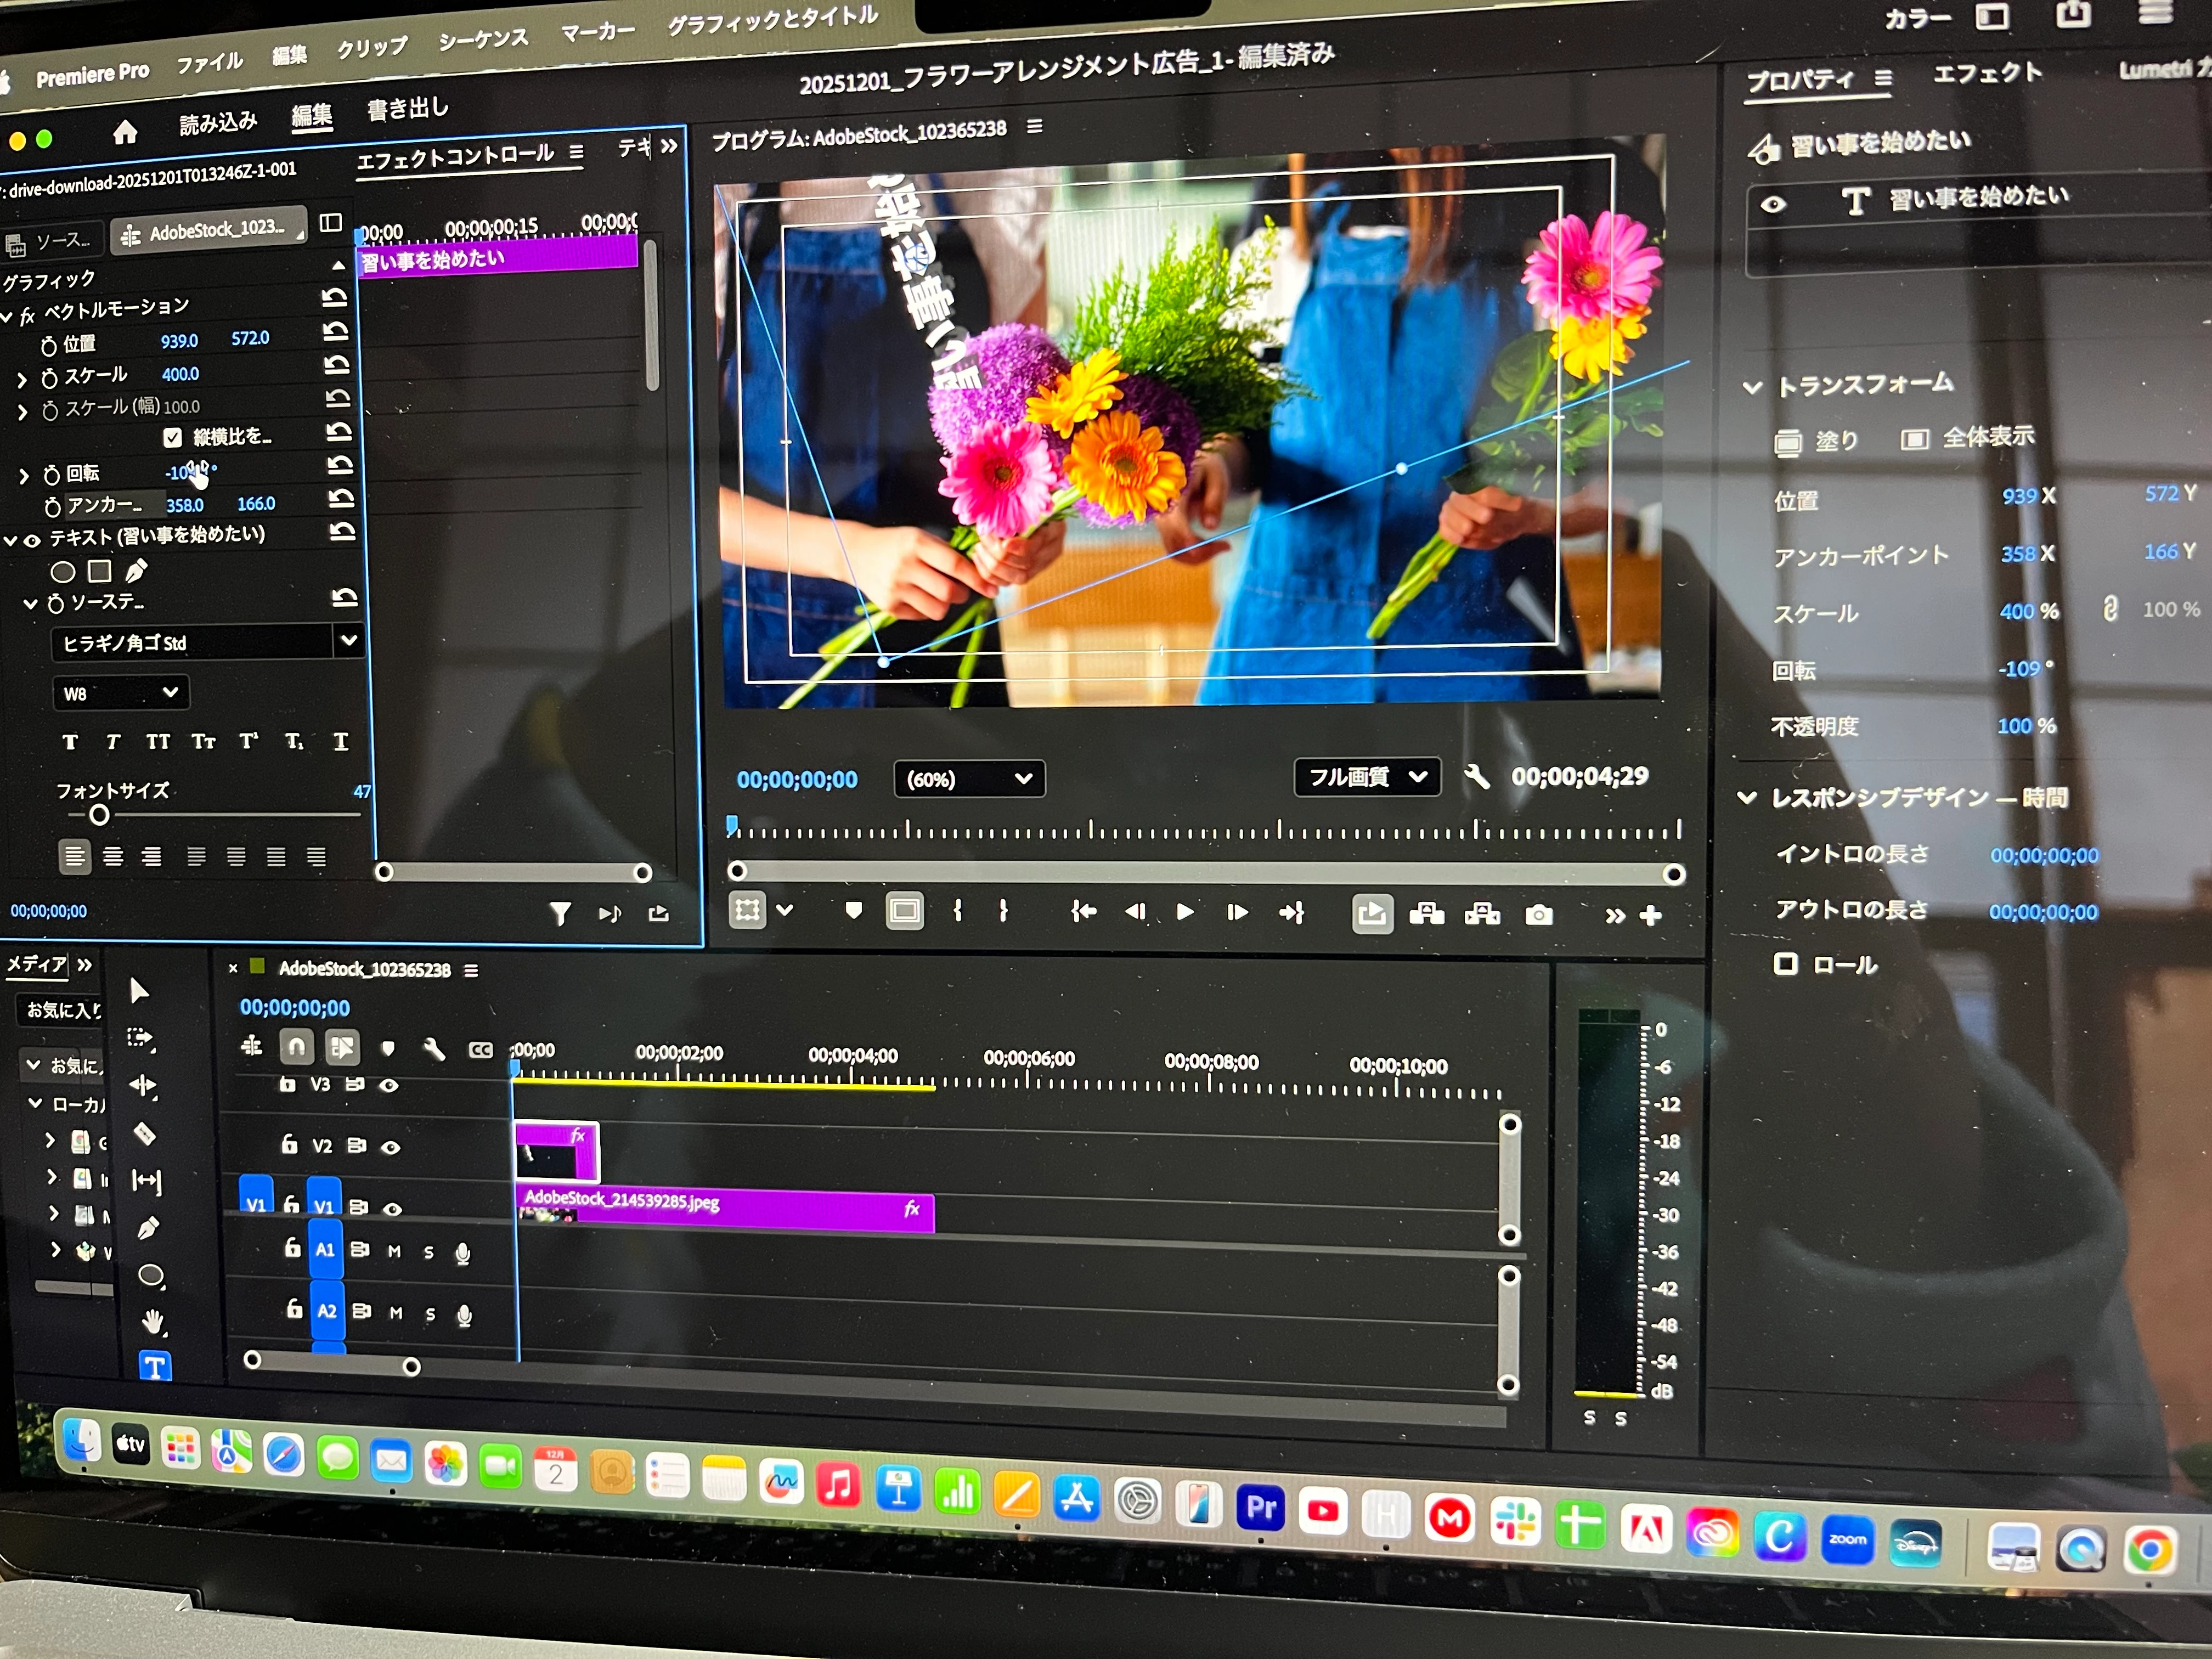Select the Ellipse shape tool

pyautogui.click(x=151, y=1275)
